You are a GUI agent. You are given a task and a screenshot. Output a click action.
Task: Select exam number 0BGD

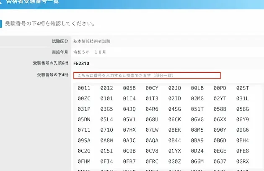(220, 140)
